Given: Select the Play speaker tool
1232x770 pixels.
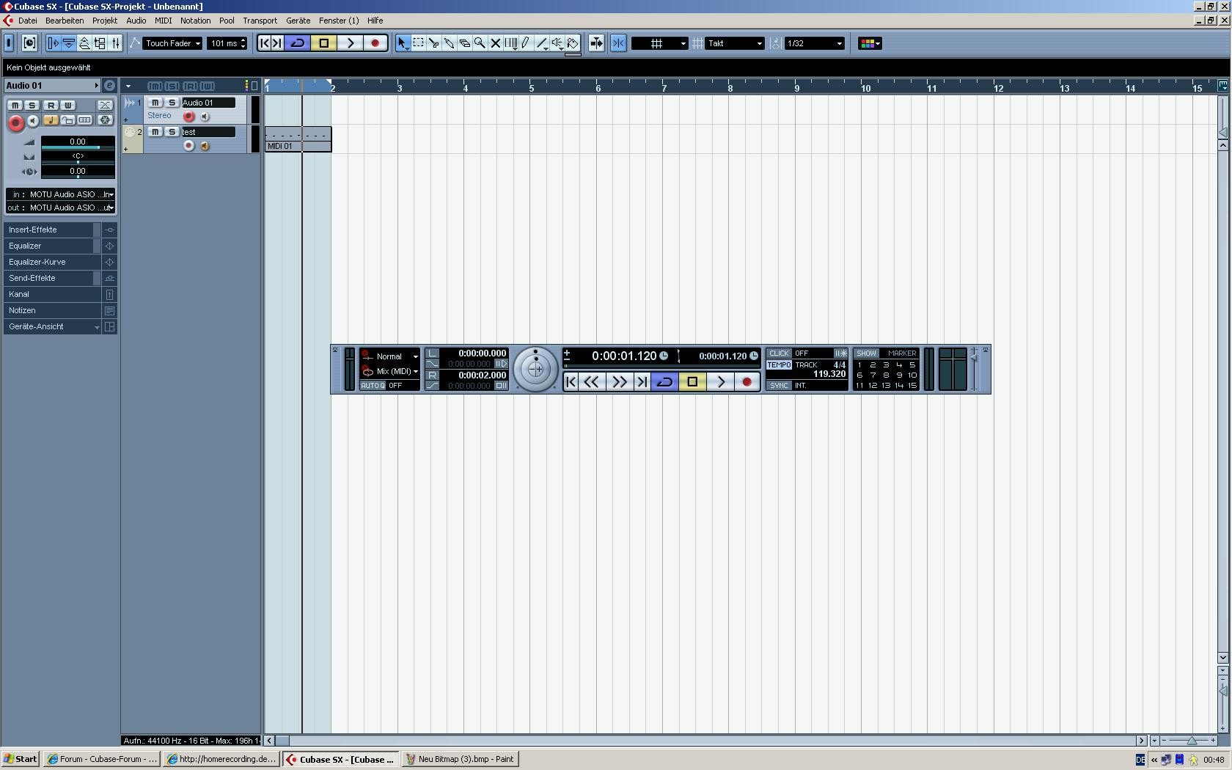Looking at the screenshot, I should [557, 43].
